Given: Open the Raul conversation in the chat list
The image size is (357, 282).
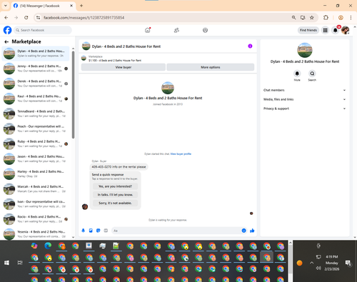Looking at the screenshot, I should tap(36, 99).
